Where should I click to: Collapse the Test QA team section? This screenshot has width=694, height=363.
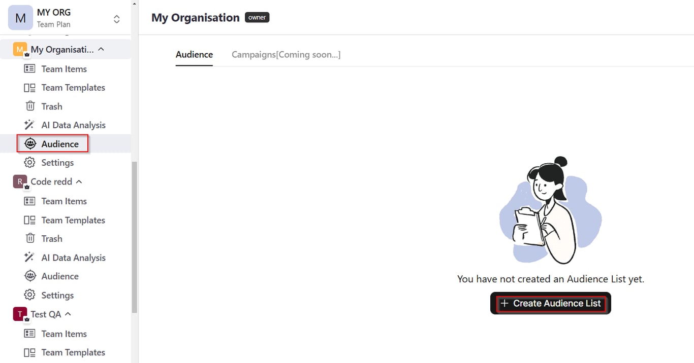[68, 314]
